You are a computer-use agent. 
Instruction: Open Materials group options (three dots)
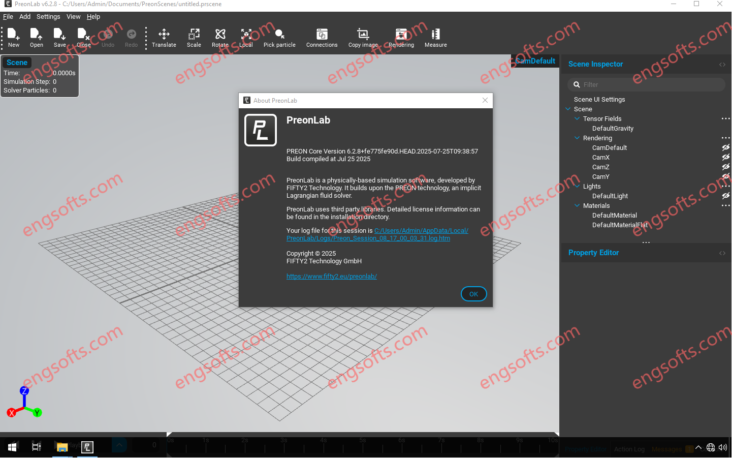[725, 206]
